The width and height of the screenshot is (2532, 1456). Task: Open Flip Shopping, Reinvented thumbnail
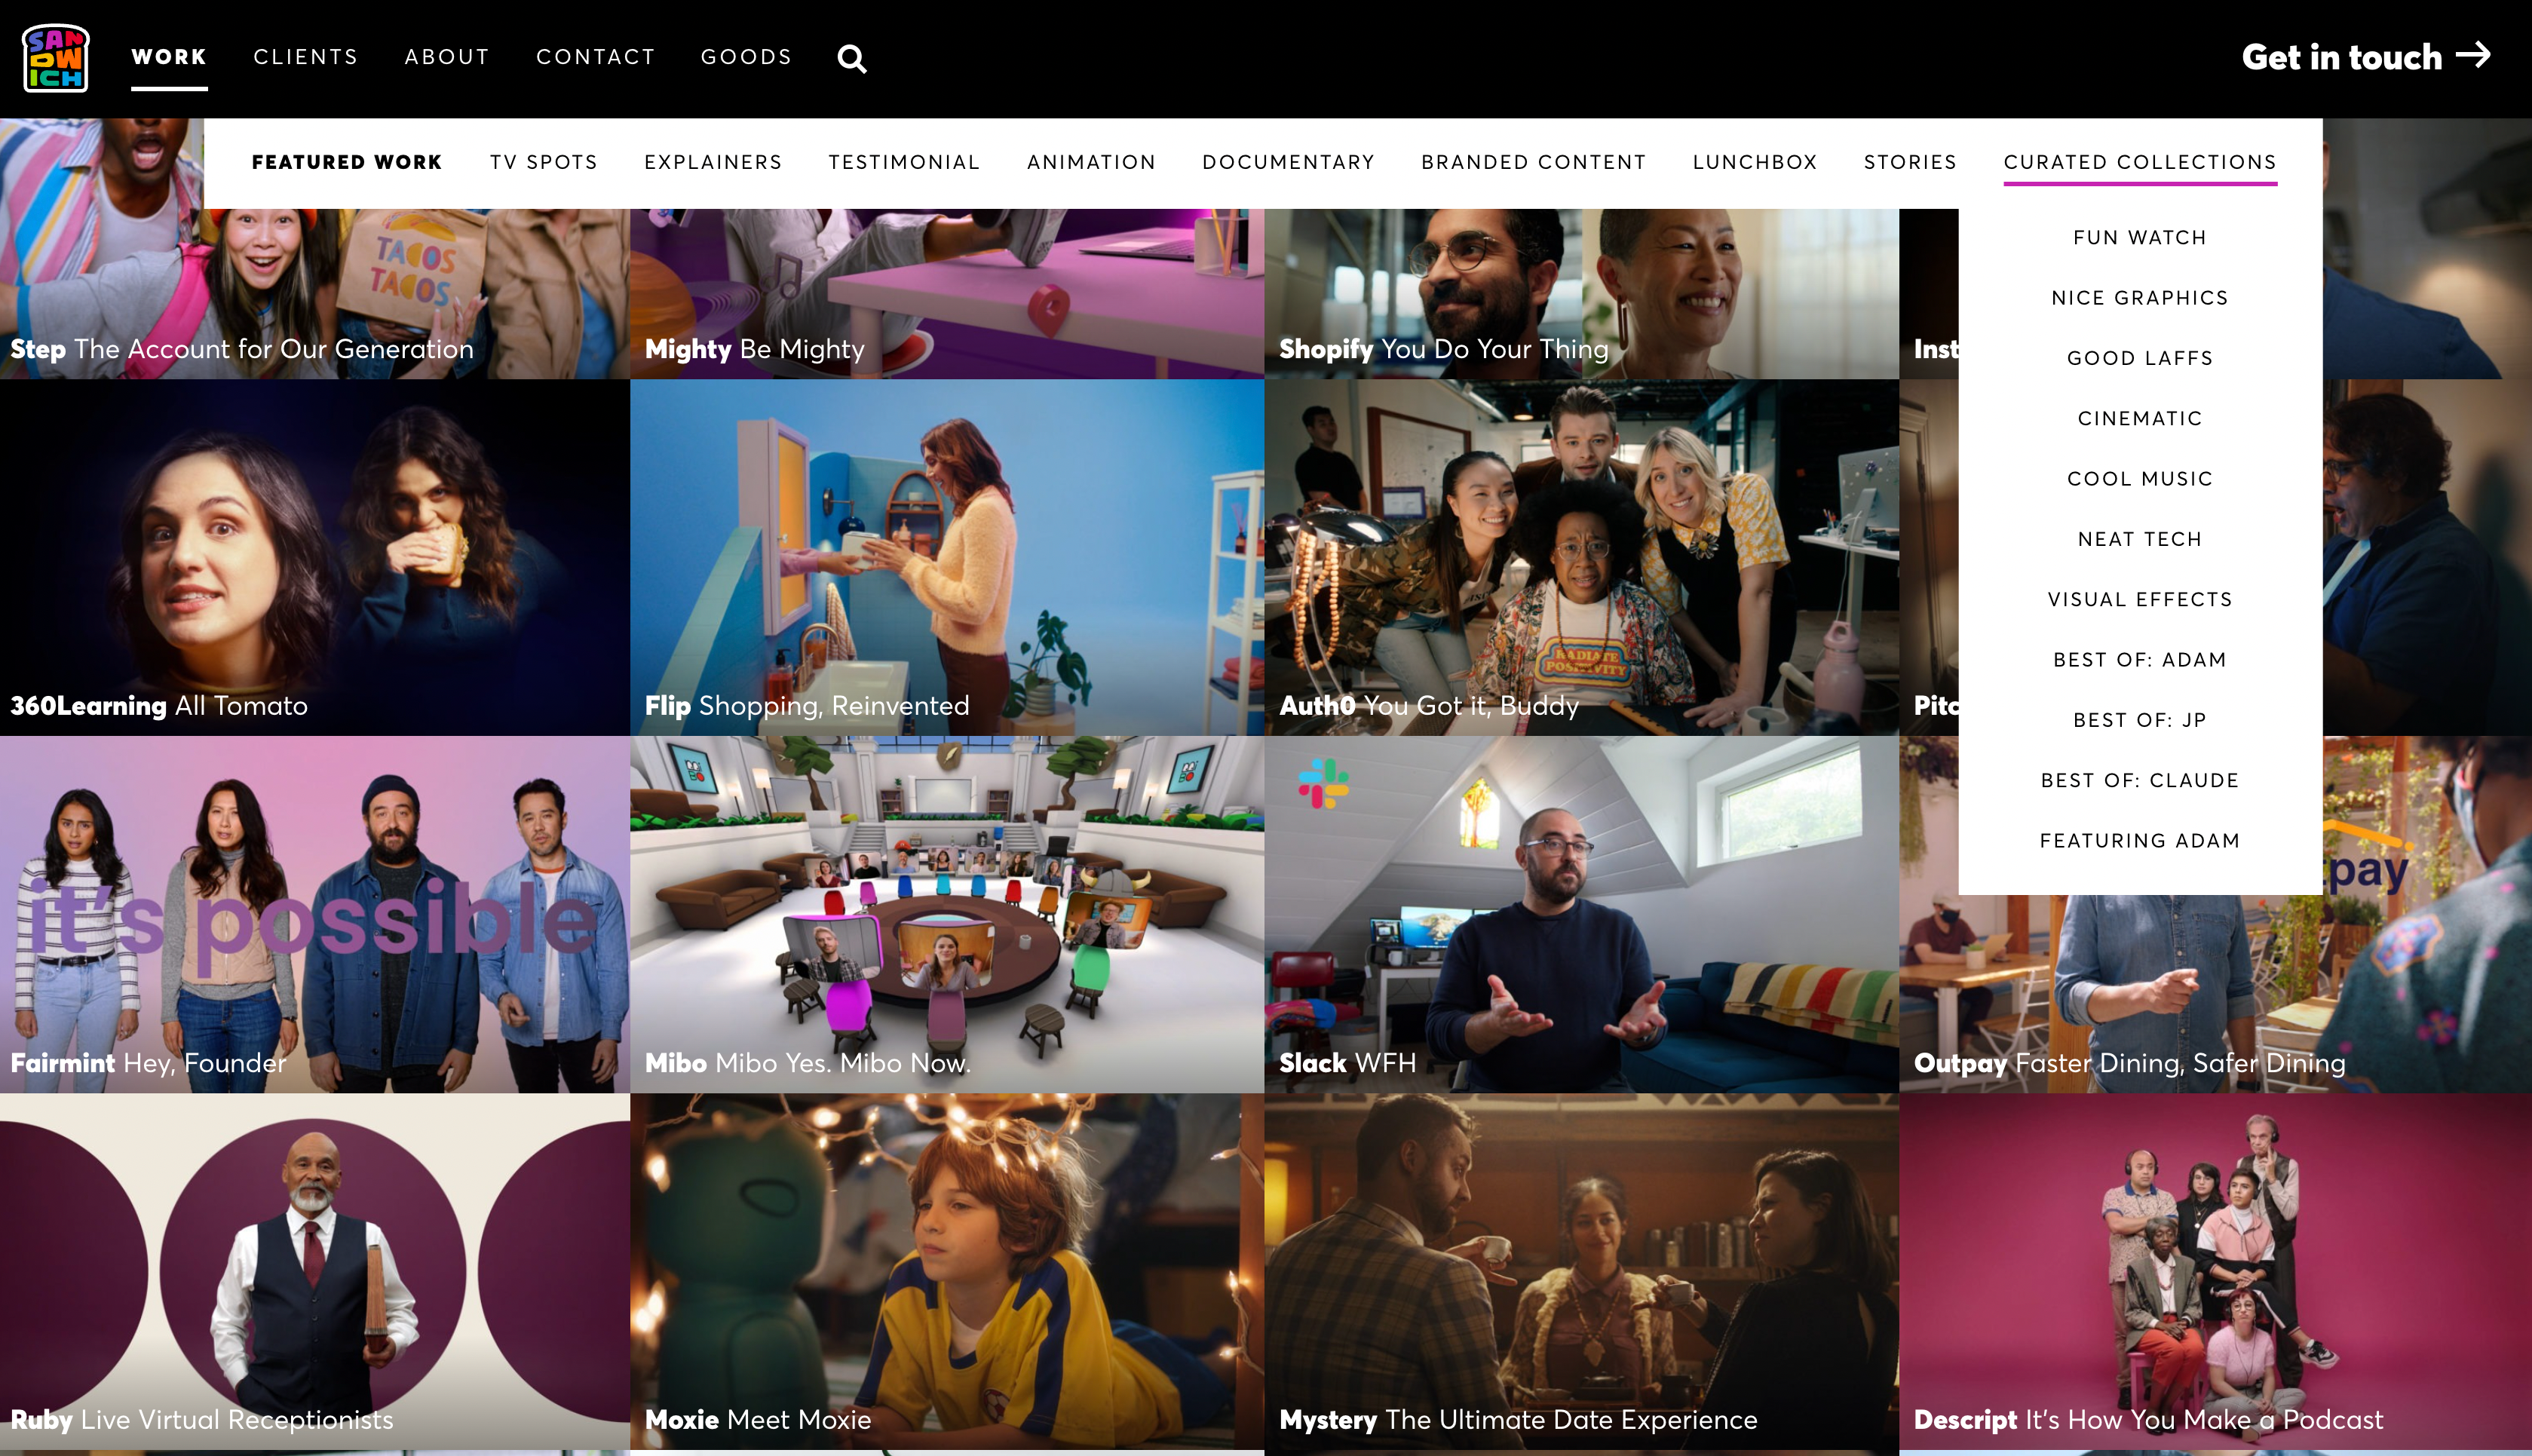946,557
